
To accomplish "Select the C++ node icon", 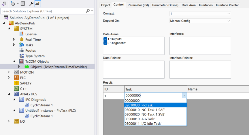I will tap(17, 89).
